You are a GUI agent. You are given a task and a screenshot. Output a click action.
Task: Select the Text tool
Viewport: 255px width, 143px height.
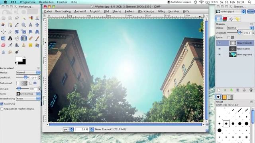point(10,39)
